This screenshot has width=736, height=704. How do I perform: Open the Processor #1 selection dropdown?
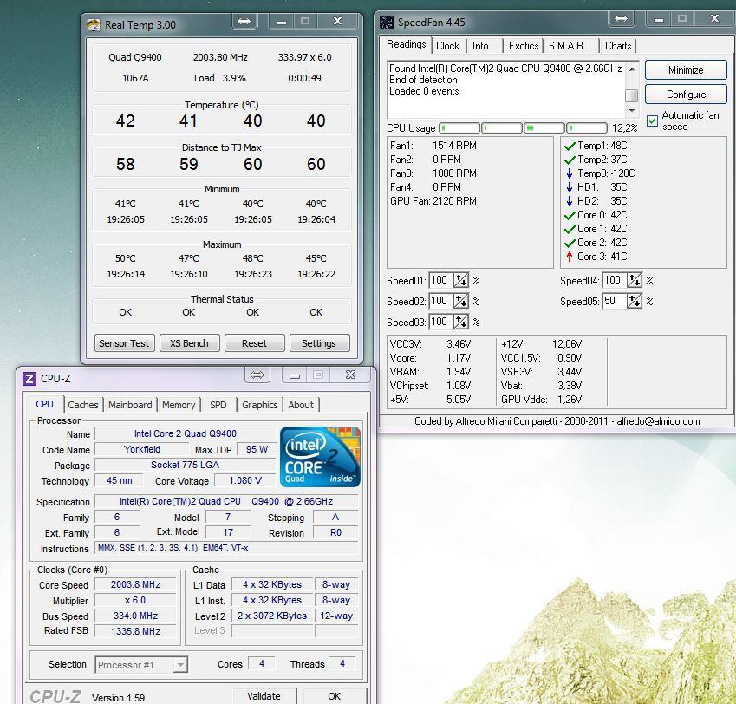click(179, 665)
